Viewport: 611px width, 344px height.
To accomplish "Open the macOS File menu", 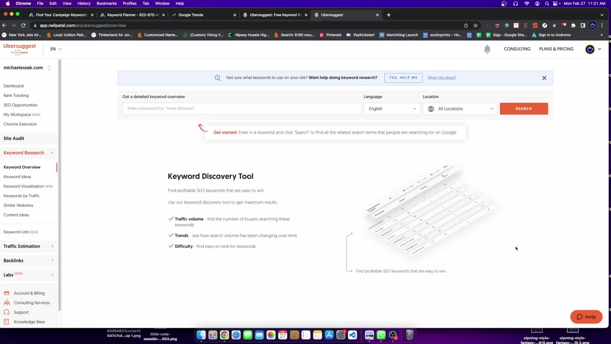I will (x=40, y=3).
